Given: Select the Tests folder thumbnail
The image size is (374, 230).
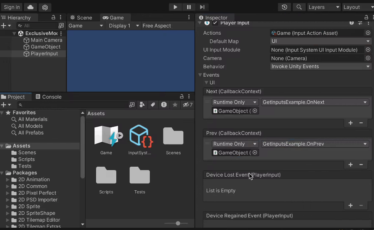Looking at the screenshot, I should pyautogui.click(x=140, y=180).
